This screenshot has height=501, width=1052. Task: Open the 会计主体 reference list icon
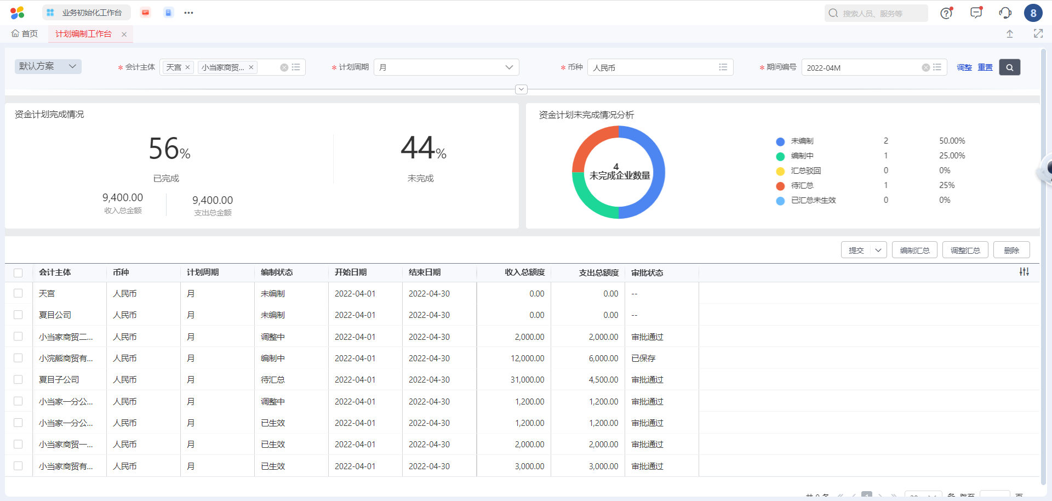tap(296, 67)
